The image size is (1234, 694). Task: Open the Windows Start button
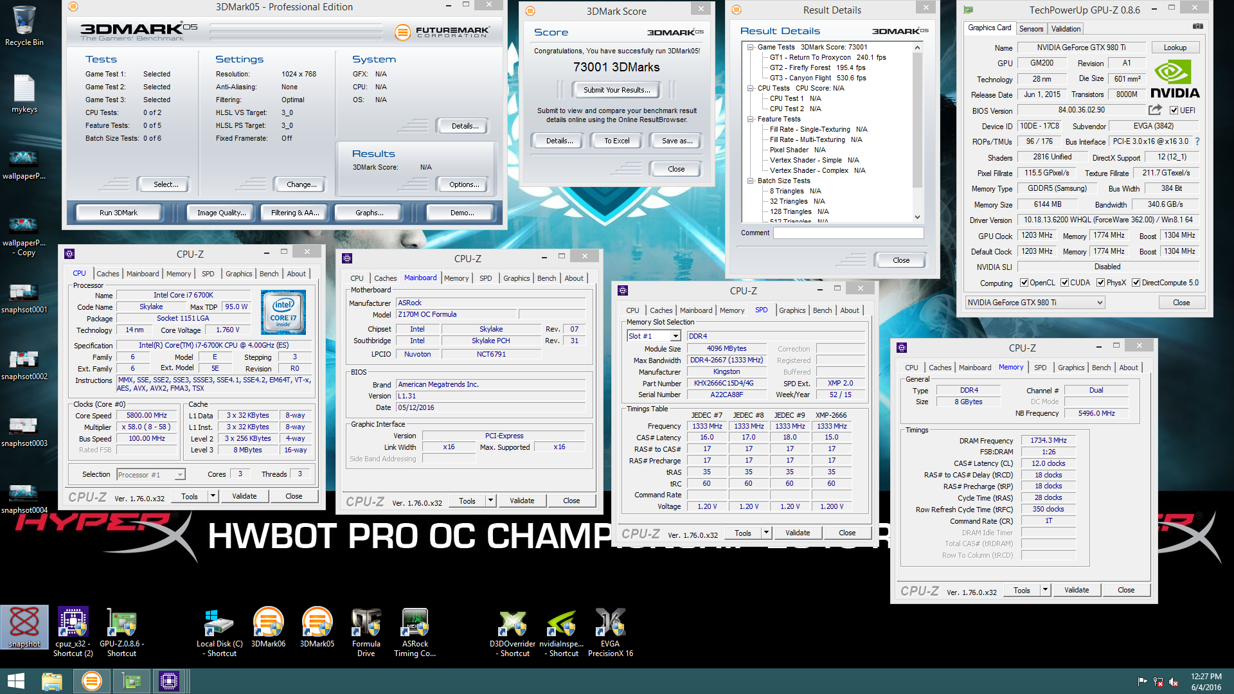coord(15,681)
